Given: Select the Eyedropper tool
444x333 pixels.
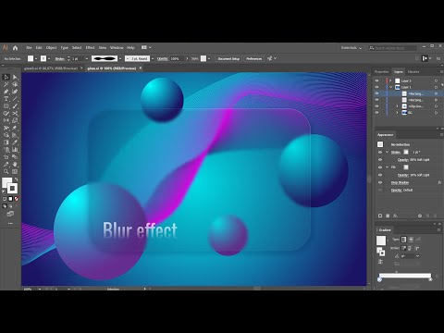Looking at the screenshot, I should tap(15, 142).
